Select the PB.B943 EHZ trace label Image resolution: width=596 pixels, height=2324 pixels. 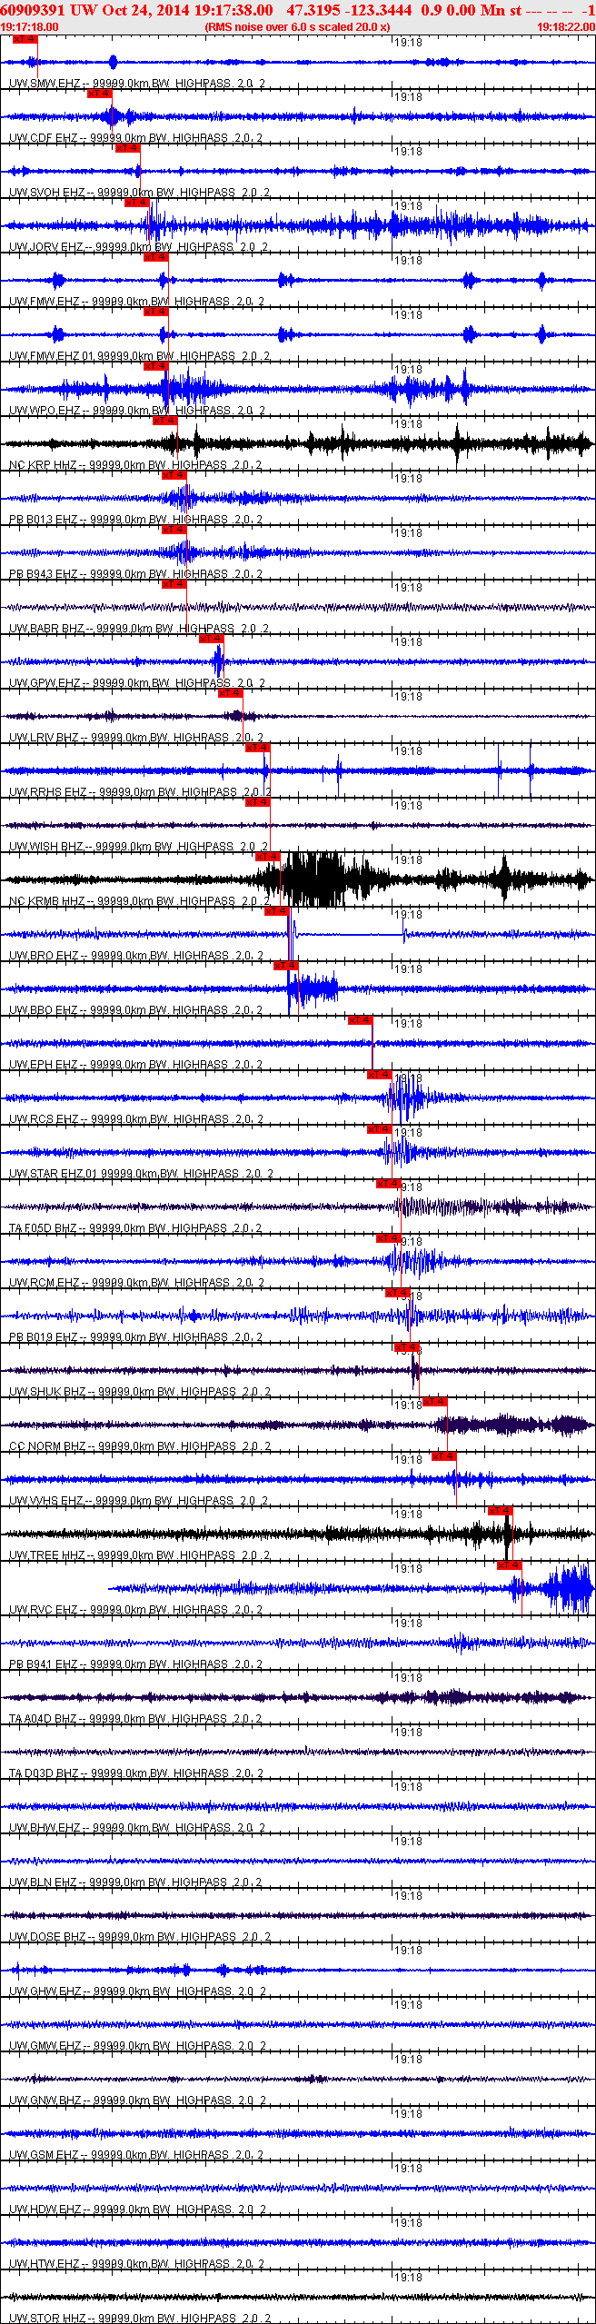tap(136, 574)
